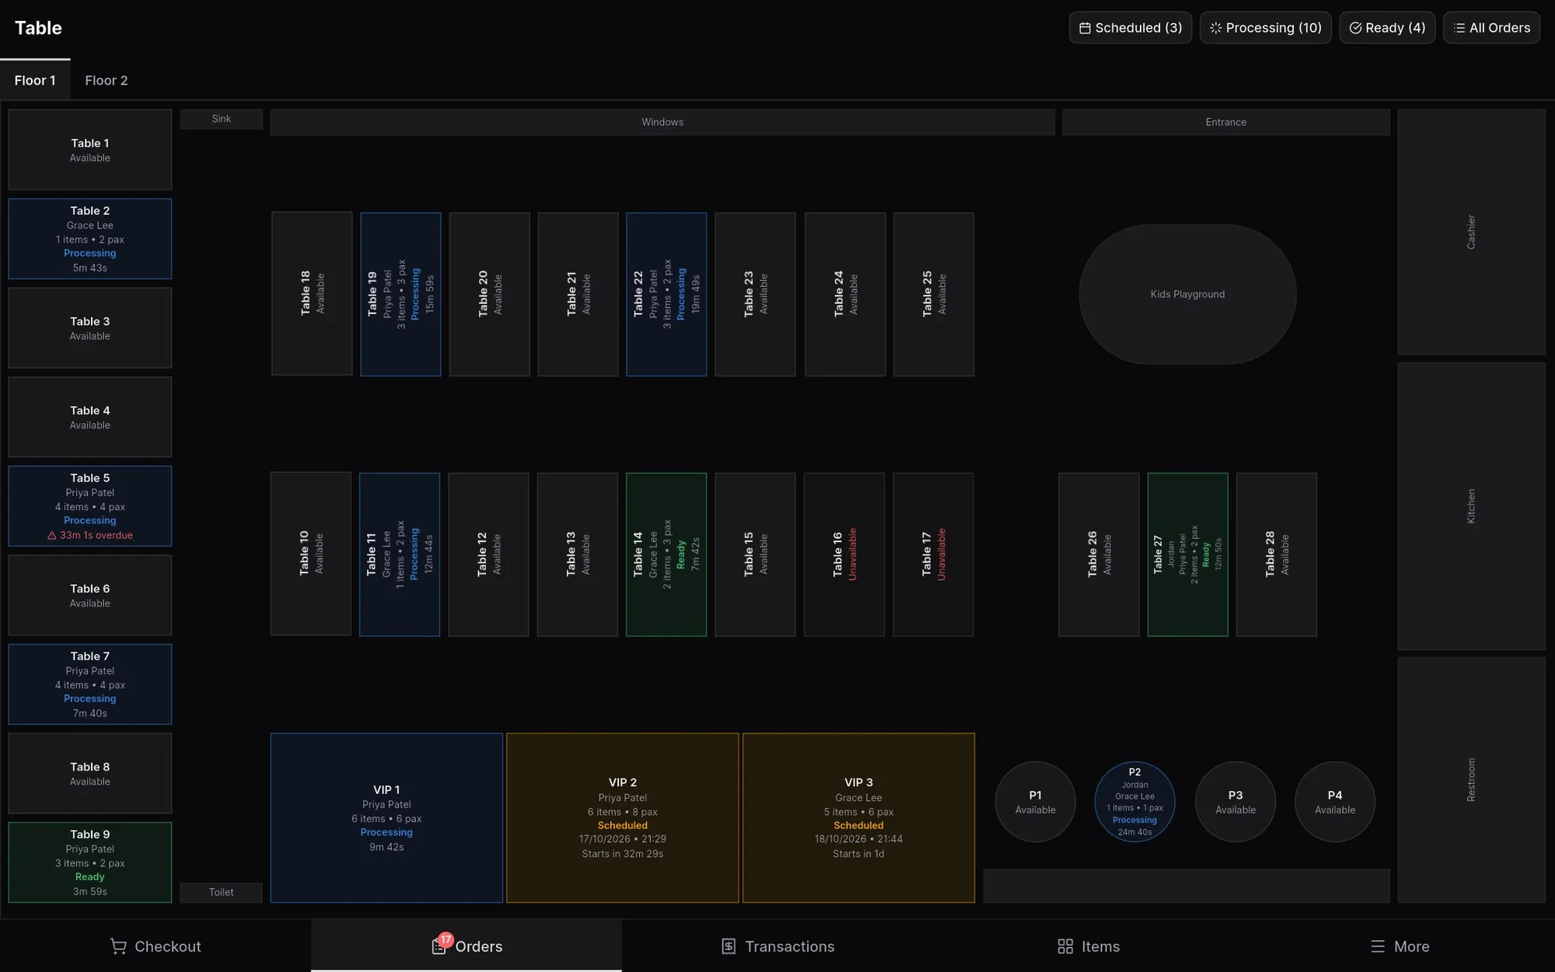Select available Table 1
This screenshot has width=1555, height=972.
(90, 149)
